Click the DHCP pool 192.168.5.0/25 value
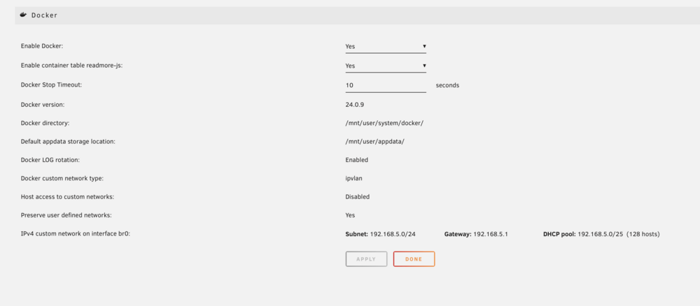The height and width of the screenshot is (306, 700). [x=601, y=234]
